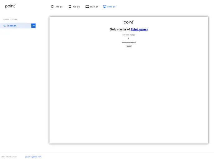The image size is (214, 159).
Task: Click the Список страниц heading text
Action: pyautogui.click(x=11, y=19)
